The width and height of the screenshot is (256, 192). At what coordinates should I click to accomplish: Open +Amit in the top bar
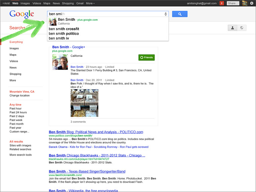coord(6,3)
